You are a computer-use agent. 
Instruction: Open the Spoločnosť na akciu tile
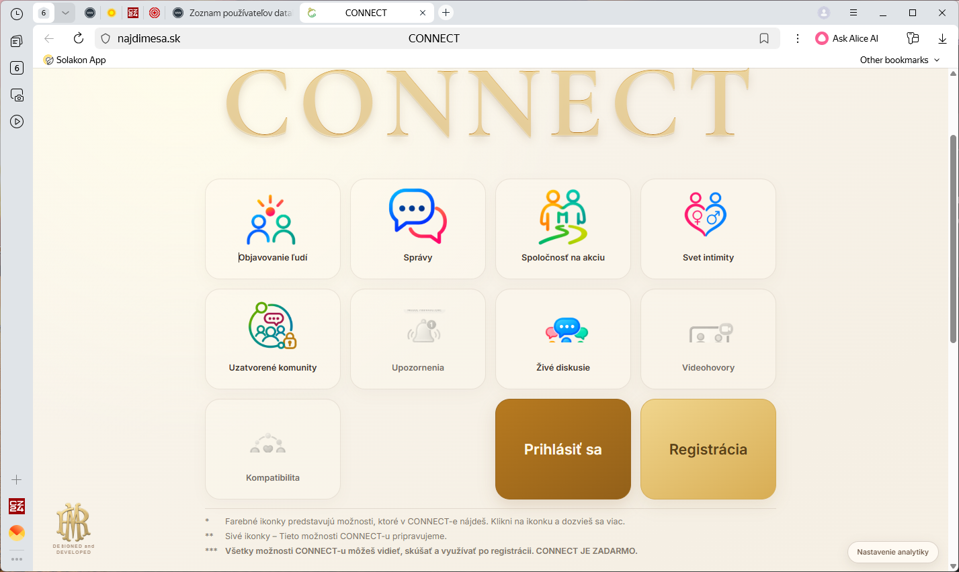pyautogui.click(x=563, y=229)
